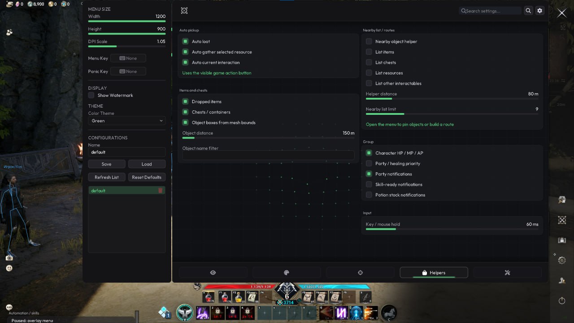Toggle Party / healing priority checkbox
The width and height of the screenshot is (574, 323).
tap(369, 163)
